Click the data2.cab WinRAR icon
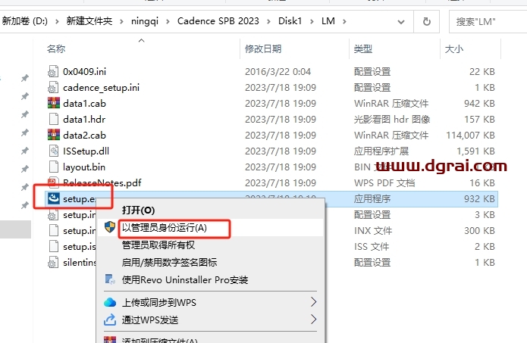This screenshot has width=527, height=343. pos(53,135)
